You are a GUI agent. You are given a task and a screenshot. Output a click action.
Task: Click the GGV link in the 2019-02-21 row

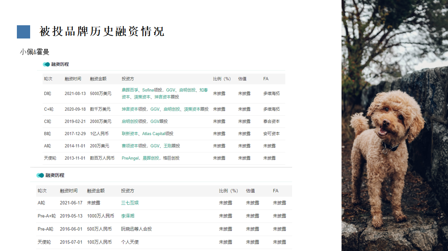[155, 121]
